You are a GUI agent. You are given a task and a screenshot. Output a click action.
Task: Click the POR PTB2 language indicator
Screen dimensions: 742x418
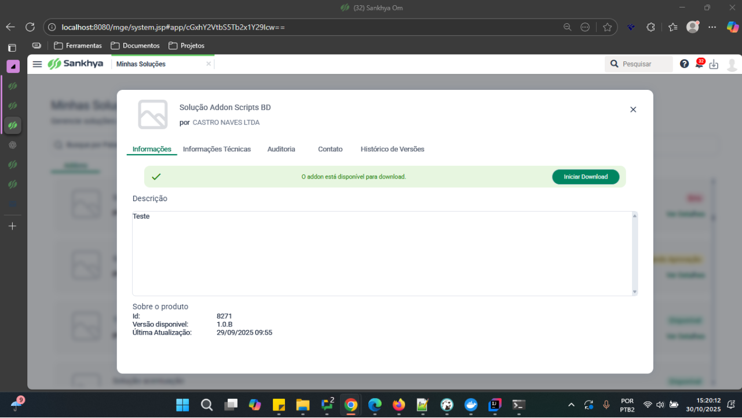point(627,405)
